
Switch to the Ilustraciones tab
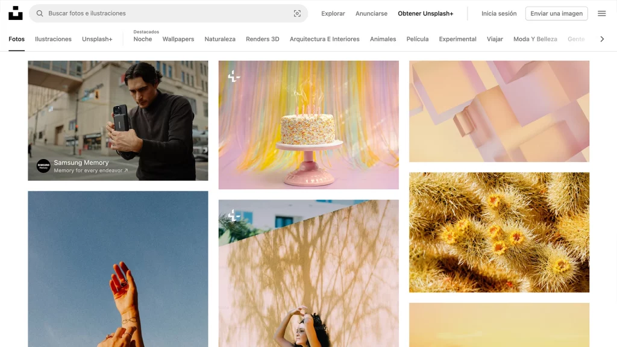click(x=53, y=39)
